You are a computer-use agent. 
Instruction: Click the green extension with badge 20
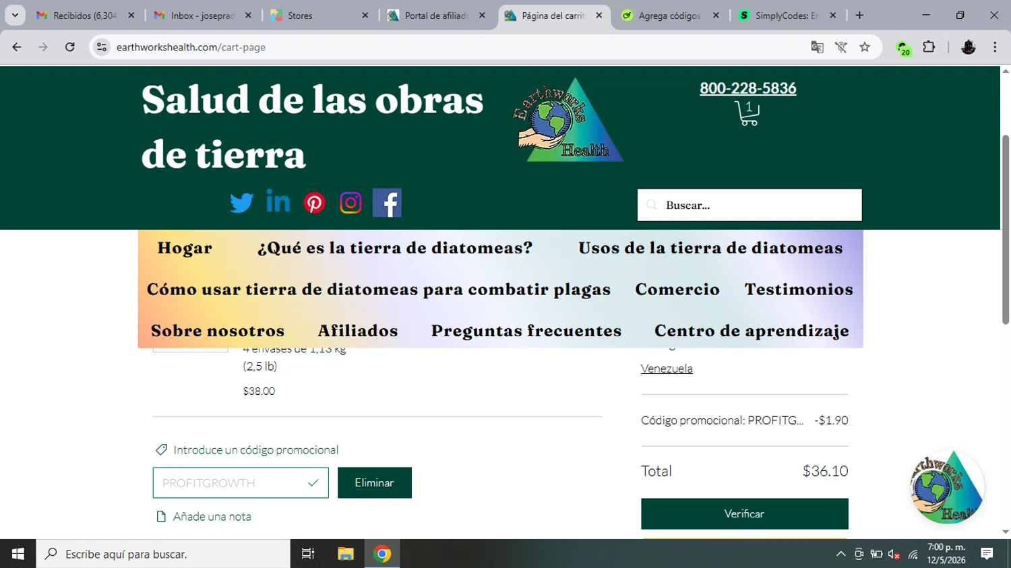point(903,48)
